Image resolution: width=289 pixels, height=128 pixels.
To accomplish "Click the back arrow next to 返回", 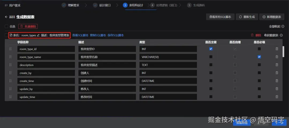I will (6, 17).
